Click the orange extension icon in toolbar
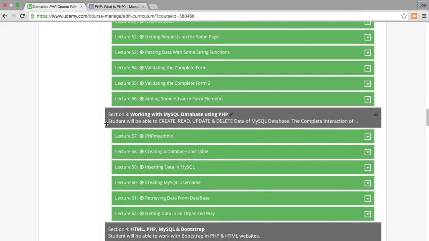Image resolution: width=429 pixels, height=241 pixels. tap(414, 16)
